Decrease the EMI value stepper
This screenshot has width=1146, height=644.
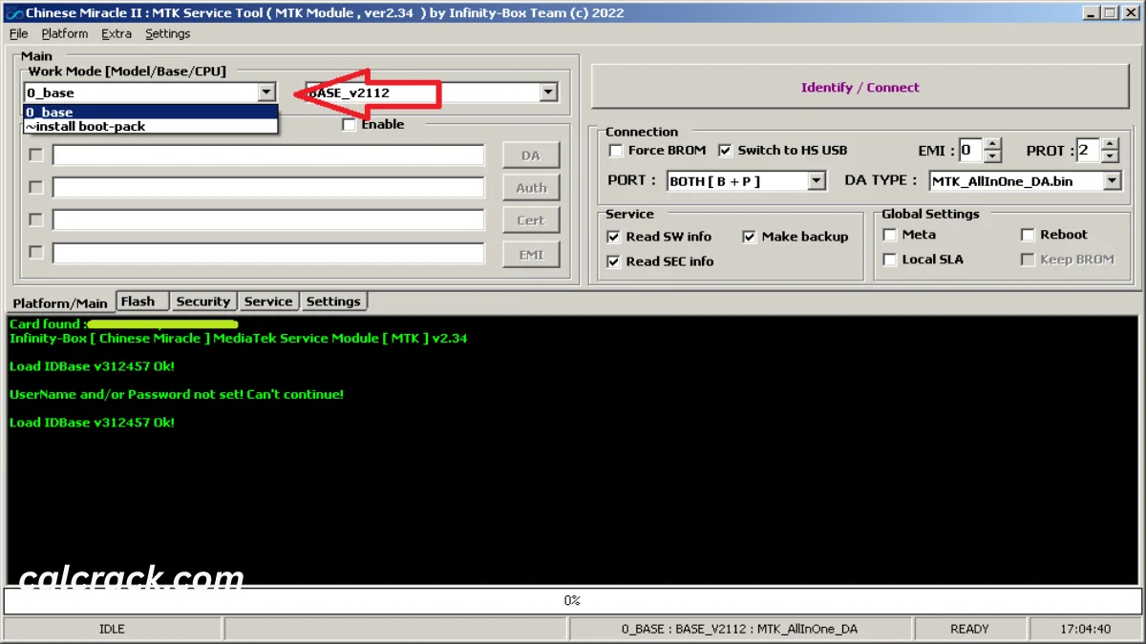(x=992, y=156)
